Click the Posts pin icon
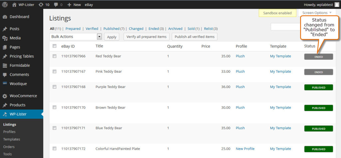 coord(5,29)
